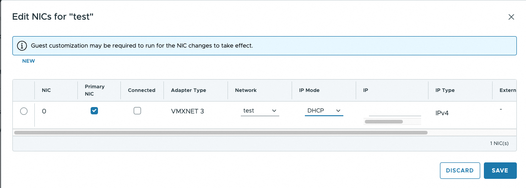The width and height of the screenshot is (526, 188).
Task: Select the radio button for NIC 0
Action: (24, 111)
